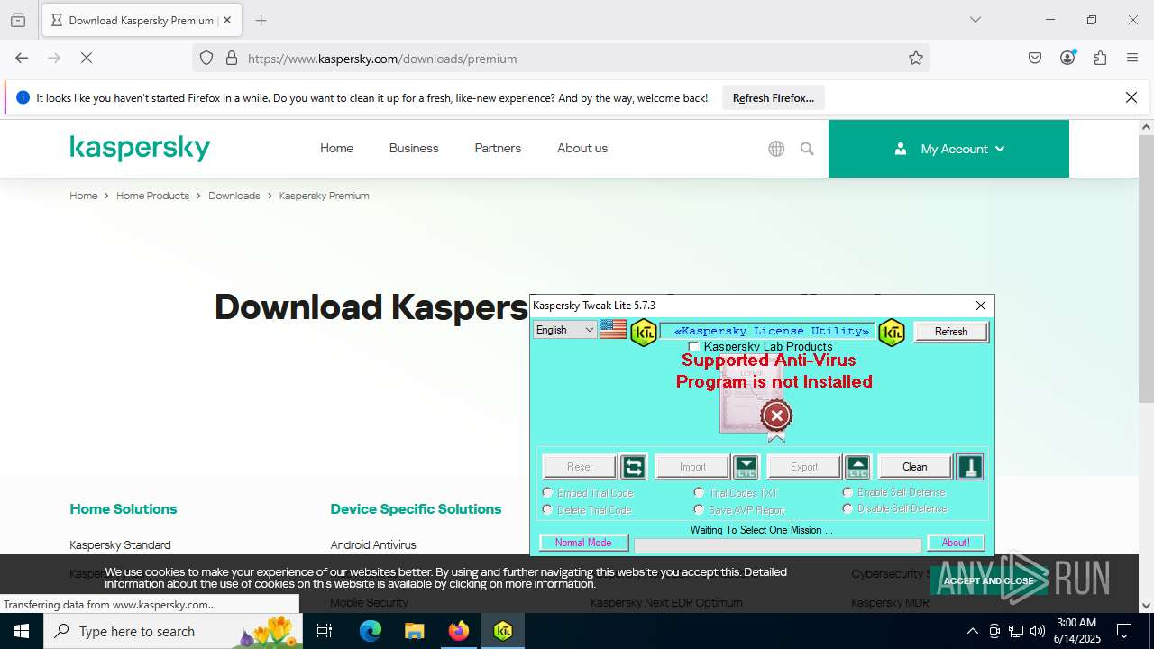Image resolution: width=1154 pixels, height=649 pixels.
Task: Stop page loading with the X button
Action: click(87, 58)
